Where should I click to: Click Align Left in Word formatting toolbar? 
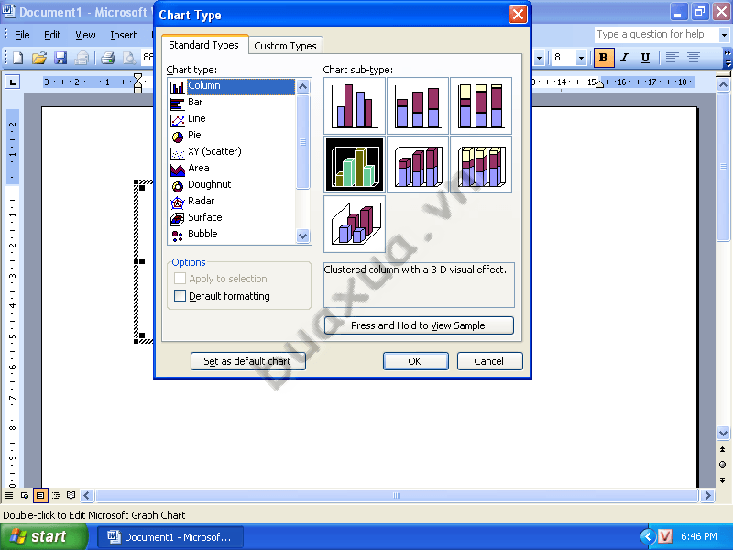(673, 58)
